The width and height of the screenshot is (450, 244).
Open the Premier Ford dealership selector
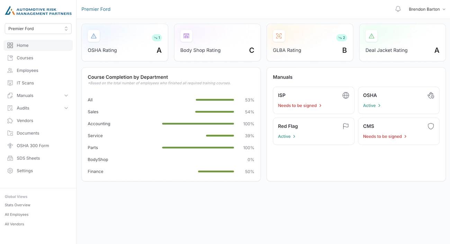38,29
